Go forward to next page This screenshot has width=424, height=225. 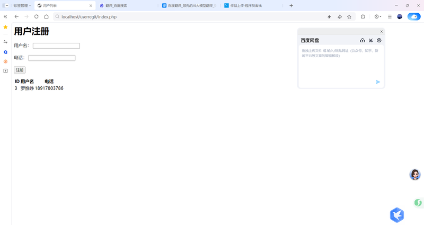26,17
